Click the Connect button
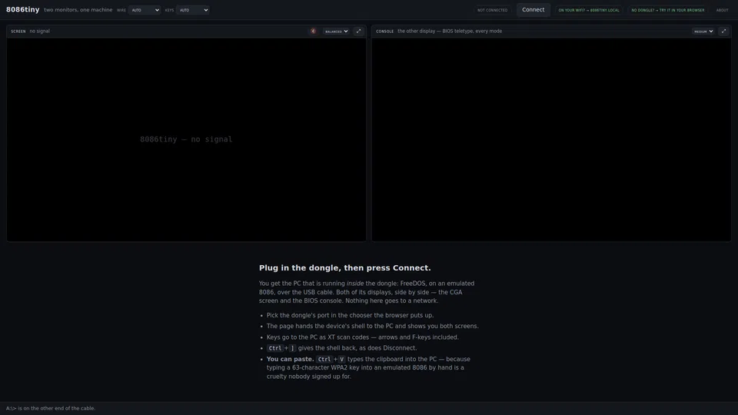This screenshot has width=738, height=415. (x=533, y=10)
